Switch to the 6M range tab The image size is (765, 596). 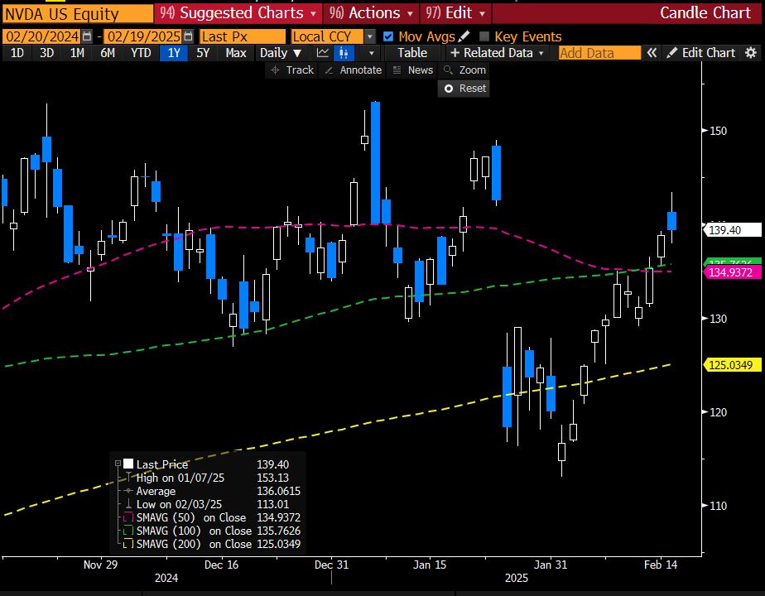coord(108,53)
